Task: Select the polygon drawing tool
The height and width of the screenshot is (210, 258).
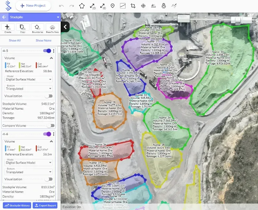Action: pyautogui.click(x=82, y=6)
